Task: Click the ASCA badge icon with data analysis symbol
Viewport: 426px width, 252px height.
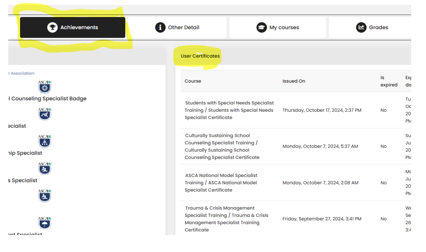Action: [44, 114]
